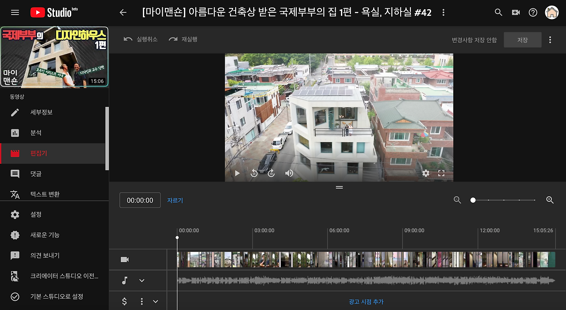This screenshot has width=566, height=310.
Task: Open the player settings gear icon
Action: pyautogui.click(x=425, y=173)
